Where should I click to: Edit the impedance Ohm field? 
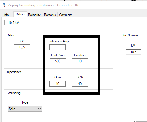point(57,84)
